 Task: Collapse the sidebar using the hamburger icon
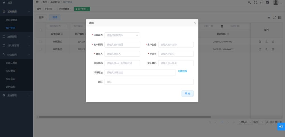tap(37, 2)
